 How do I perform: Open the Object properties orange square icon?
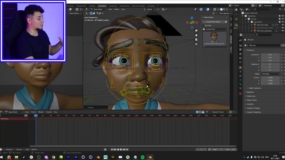(240, 68)
